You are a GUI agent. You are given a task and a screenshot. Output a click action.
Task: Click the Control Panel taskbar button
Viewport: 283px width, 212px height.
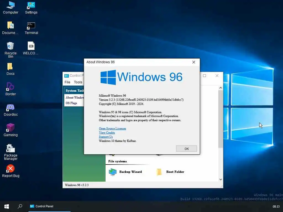coord(49,206)
